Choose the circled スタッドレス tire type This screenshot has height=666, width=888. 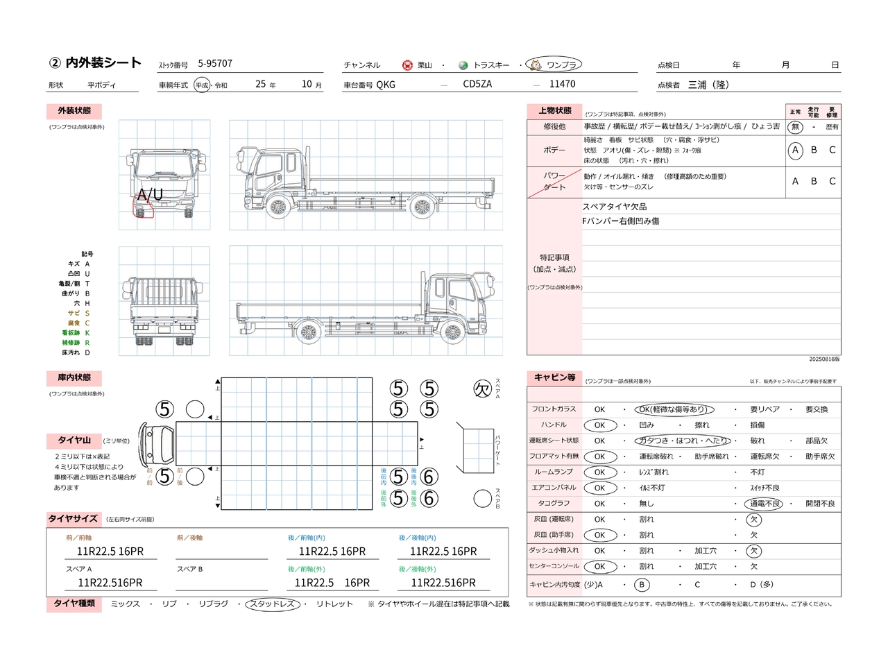[273, 604]
